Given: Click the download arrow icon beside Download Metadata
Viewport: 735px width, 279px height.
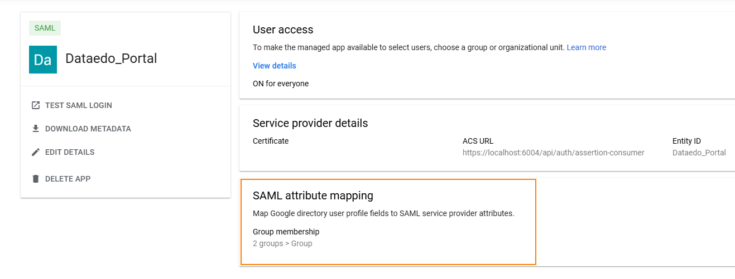Looking at the screenshot, I should pos(36,129).
